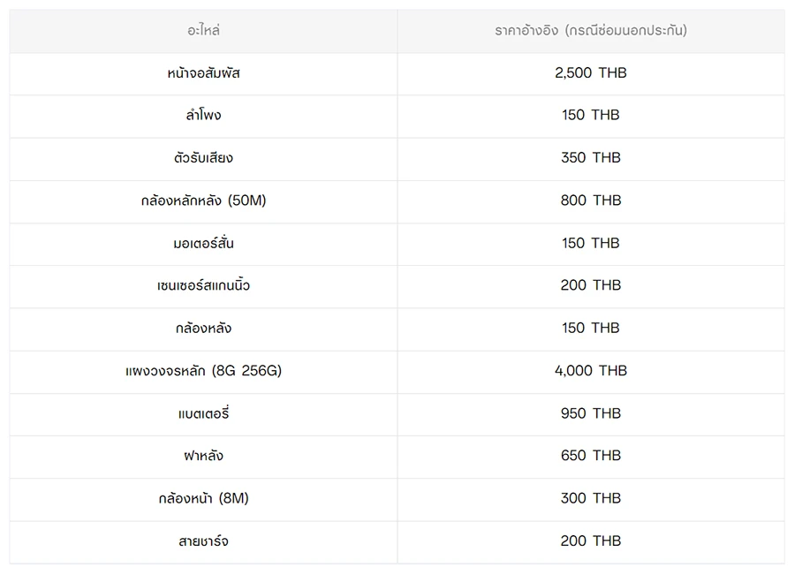The image size is (795, 575).
Task: Click the อะไหล่ column header
Action: [203, 31]
